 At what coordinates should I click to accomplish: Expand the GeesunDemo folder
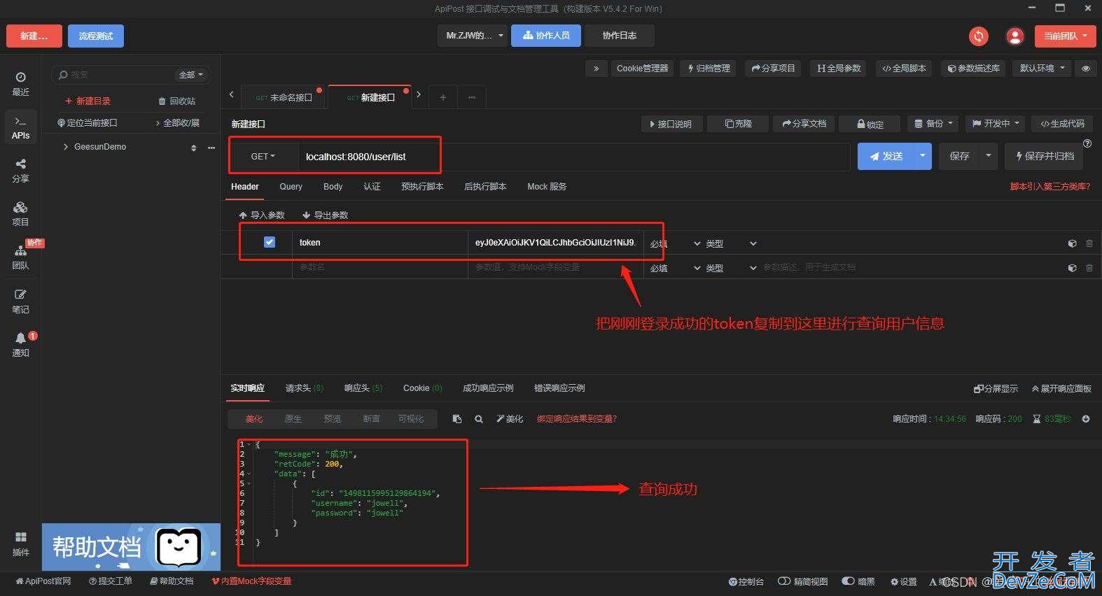66,147
